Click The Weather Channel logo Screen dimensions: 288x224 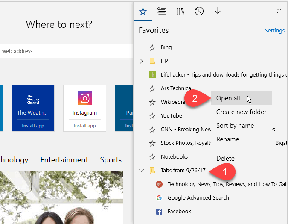pyautogui.click(x=33, y=100)
